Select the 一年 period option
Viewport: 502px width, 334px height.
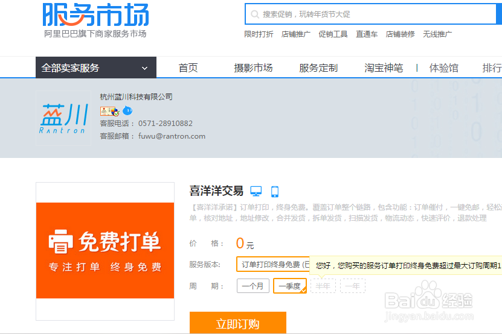pos(353,286)
